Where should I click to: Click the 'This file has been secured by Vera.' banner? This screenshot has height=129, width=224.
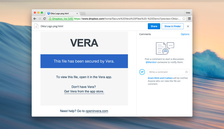point(84,61)
